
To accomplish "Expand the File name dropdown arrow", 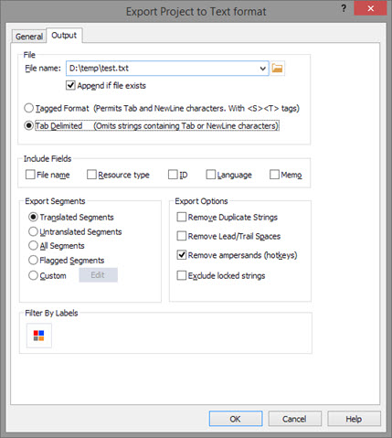I will point(263,69).
